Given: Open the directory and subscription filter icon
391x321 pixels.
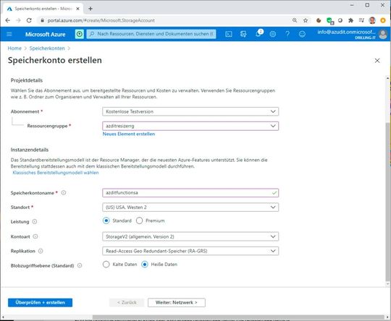Looking at the screenshot, I should tap(243, 34).
